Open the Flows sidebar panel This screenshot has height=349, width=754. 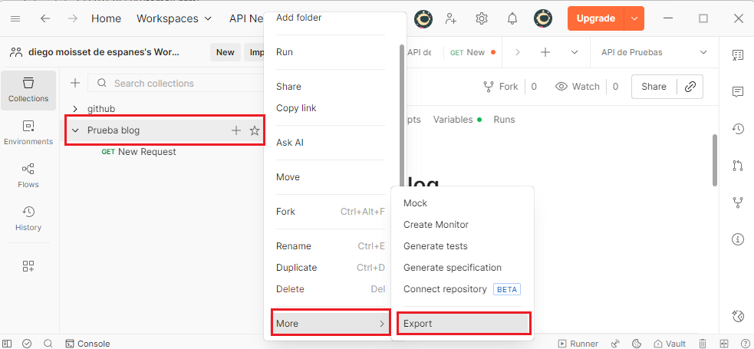click(x=28, y=176)
